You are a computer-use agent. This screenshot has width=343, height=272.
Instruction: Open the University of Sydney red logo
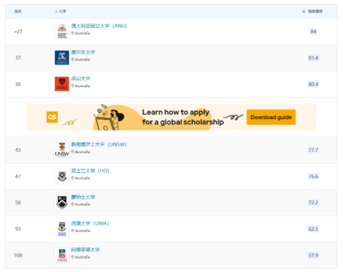(62, 84)
